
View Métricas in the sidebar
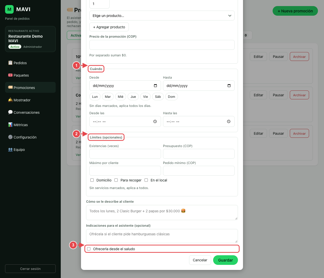pyautogui.click(x=30, y=125)
